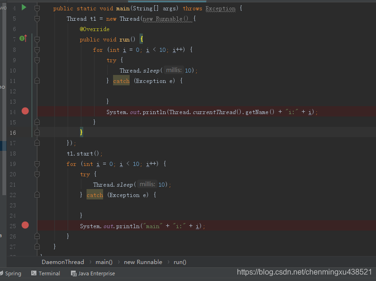Viewport: 376px width, 281px height.
Task: Click the Exception class in throws clause
Action: point(220,8)
